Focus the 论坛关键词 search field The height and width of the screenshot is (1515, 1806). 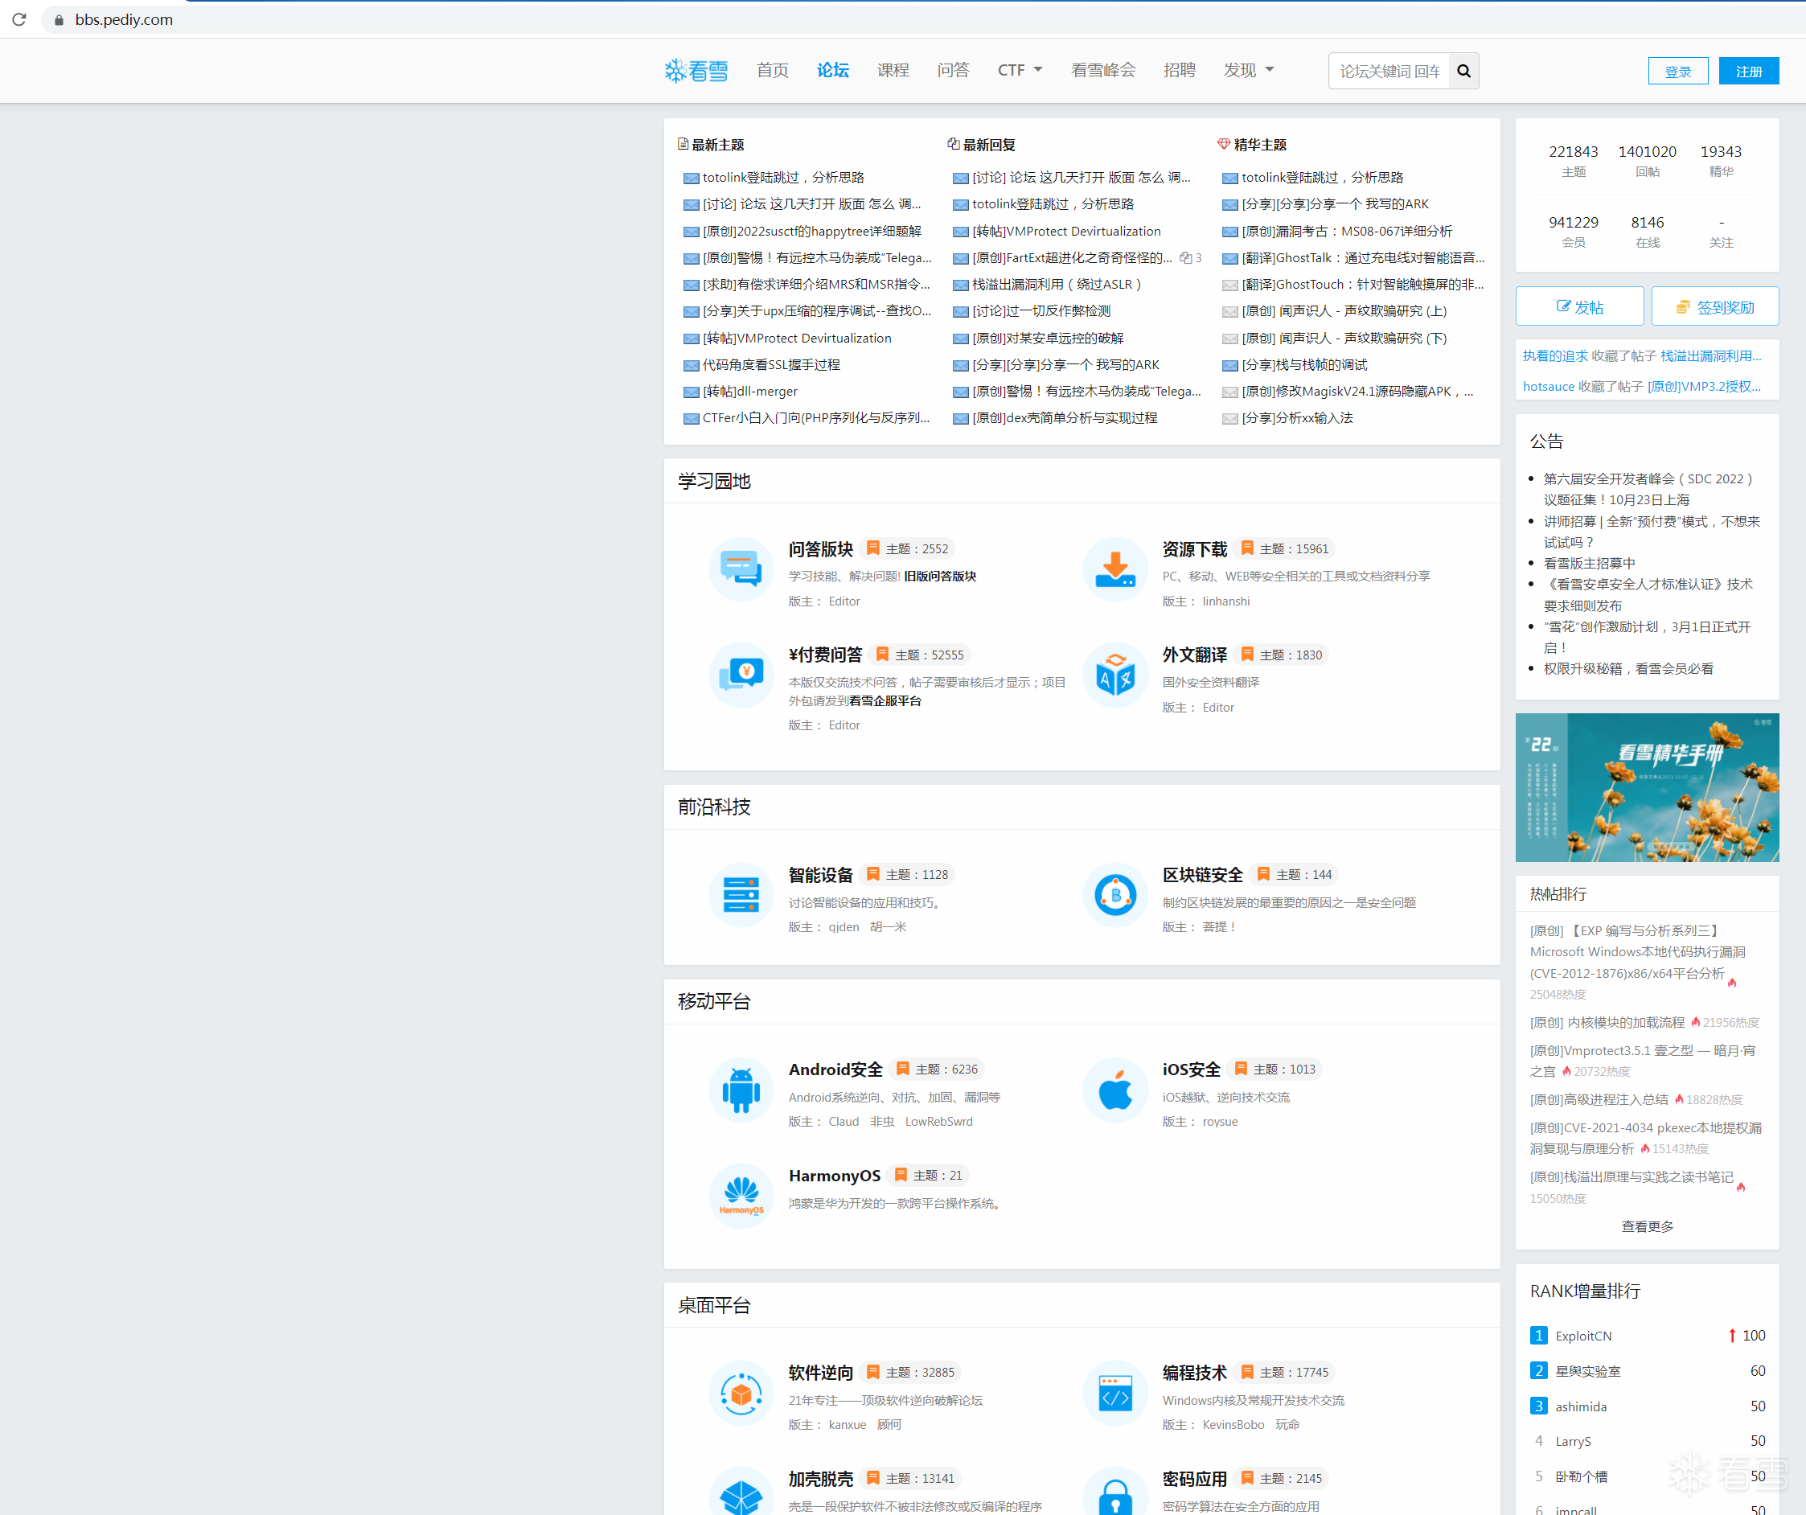pyautogui.click(x=1388, y=72)
